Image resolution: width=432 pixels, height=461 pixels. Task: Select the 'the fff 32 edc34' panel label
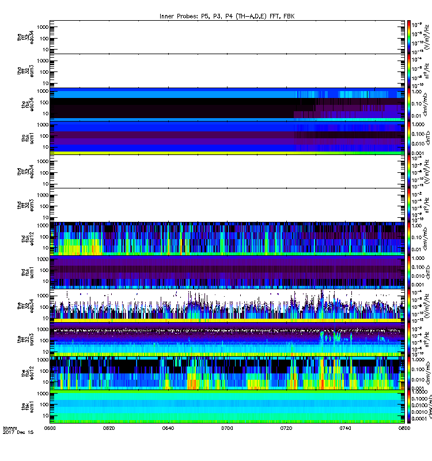pyautogui.click(x=25, y=306)
